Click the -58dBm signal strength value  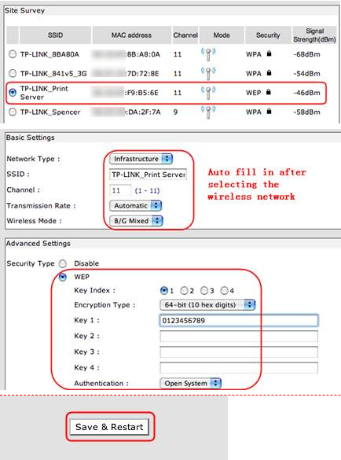tap(306, 112)
